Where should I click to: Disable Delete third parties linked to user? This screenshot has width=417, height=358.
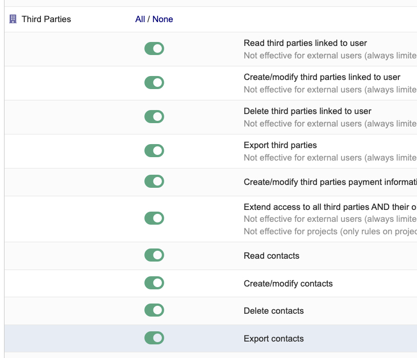155,116
